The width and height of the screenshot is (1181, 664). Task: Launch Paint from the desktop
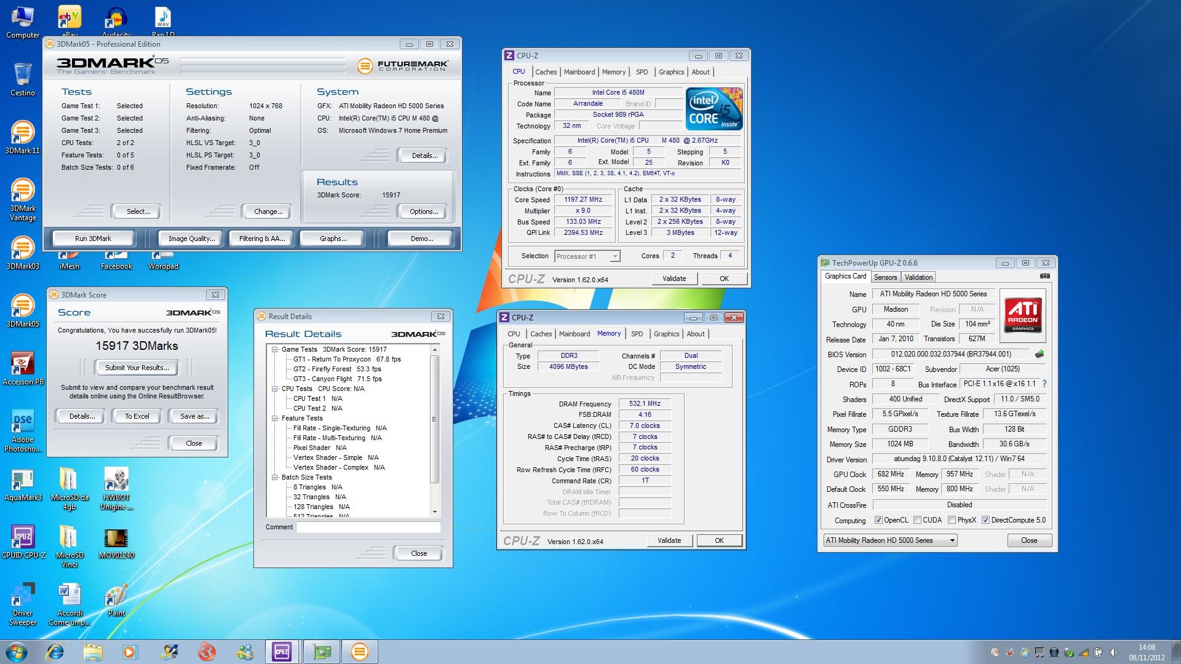point(116,599)
